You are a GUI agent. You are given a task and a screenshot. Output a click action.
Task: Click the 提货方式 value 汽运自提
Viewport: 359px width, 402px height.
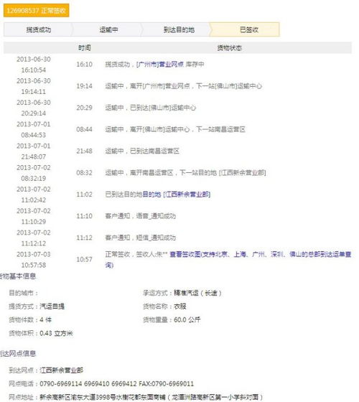point(52,306)
